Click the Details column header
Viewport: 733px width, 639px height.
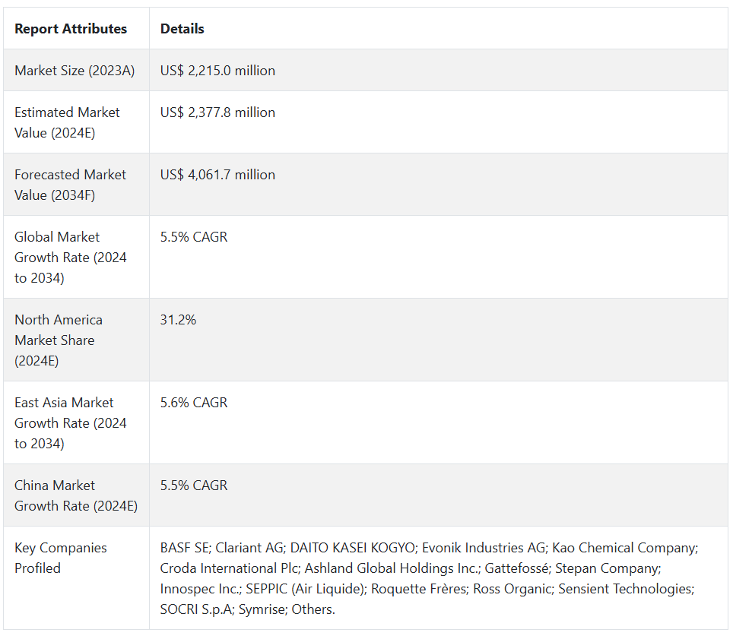(x=182, y=29)
